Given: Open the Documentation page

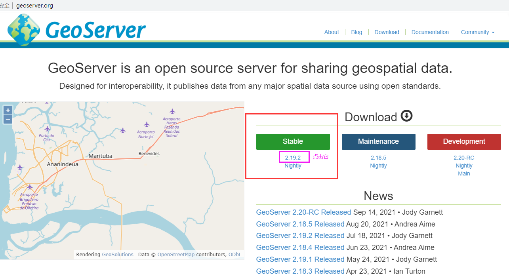Looking at the screenshot, I should (x=430, y=32).
